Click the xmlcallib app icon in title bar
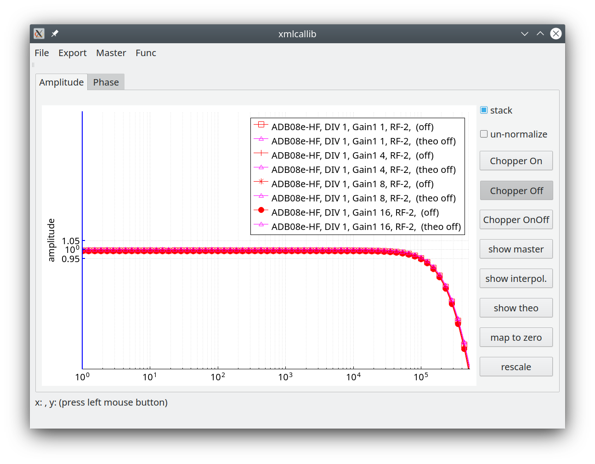The height and width of the screenshot is (464, 595). coord(39,34)
